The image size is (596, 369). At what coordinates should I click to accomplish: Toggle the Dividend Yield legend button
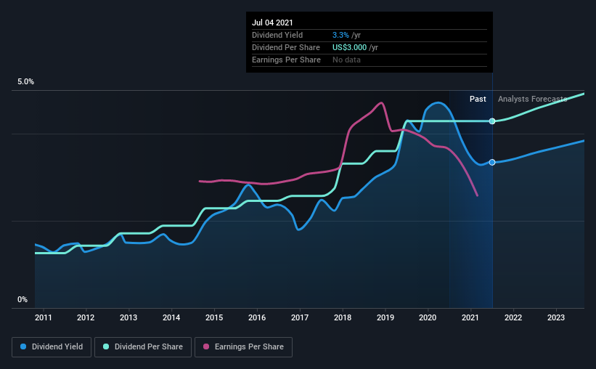pyautogui.click(x=52, y=347)
